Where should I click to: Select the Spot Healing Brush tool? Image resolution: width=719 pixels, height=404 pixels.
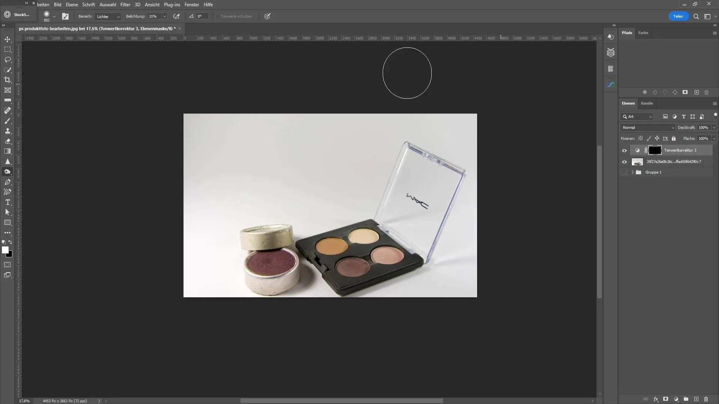[x=7, y=110]
